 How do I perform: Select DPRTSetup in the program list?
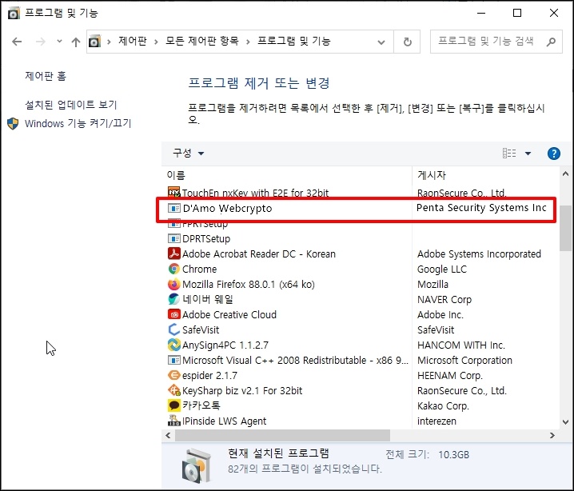(x=206, y=239)
